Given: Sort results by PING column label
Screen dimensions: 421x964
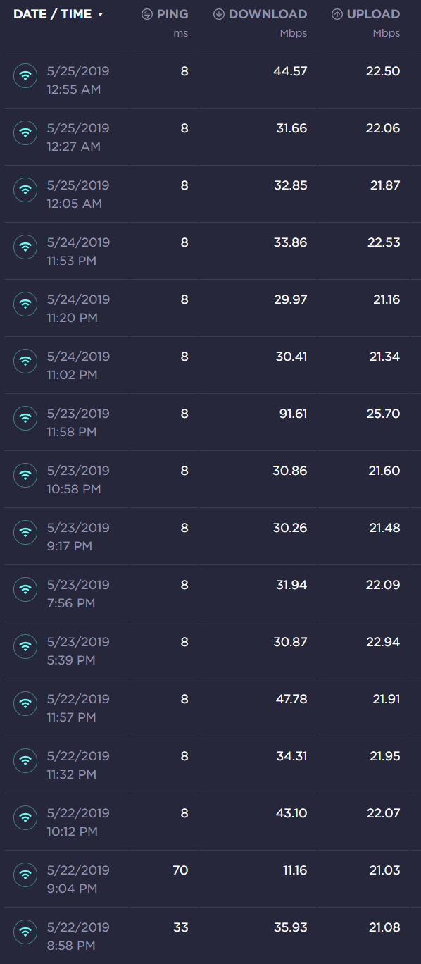Looking at the screenshot, I should [172, 14].
